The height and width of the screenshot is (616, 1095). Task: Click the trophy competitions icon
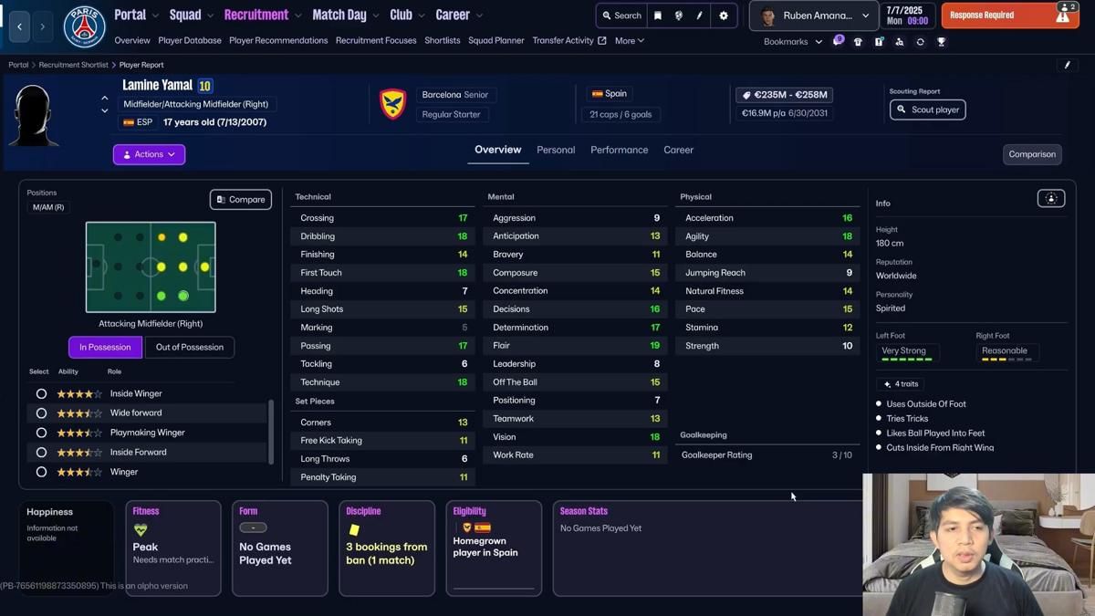click(941, 41)
